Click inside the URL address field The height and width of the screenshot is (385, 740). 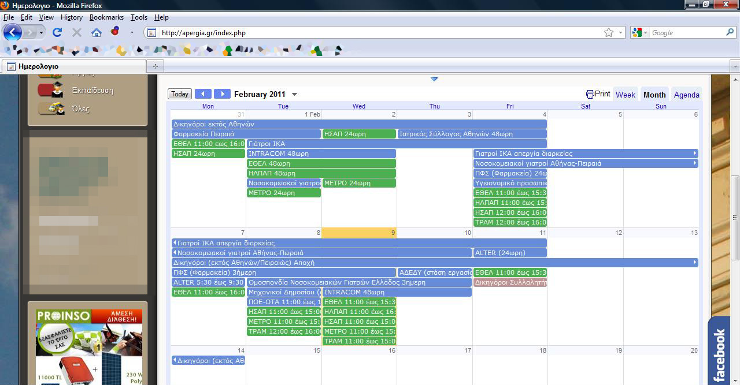click(376, 33)
